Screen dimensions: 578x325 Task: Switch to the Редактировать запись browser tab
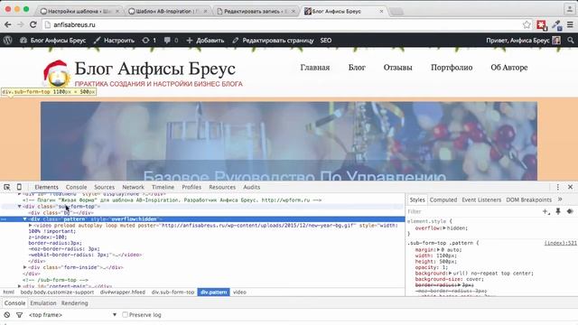tap(256, 12)
